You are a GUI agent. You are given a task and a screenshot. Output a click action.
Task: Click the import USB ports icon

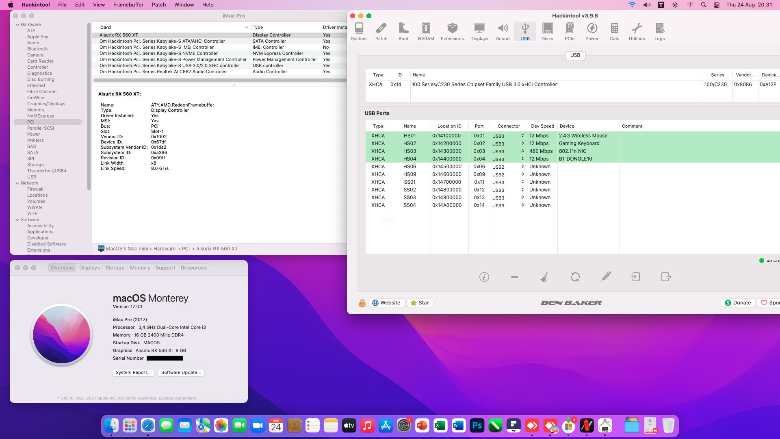(636, 277)
